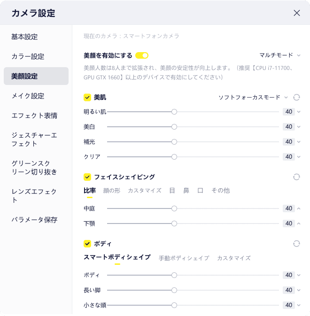Open the マルチモード dropdown
The image size is (310, 316).
280,55
